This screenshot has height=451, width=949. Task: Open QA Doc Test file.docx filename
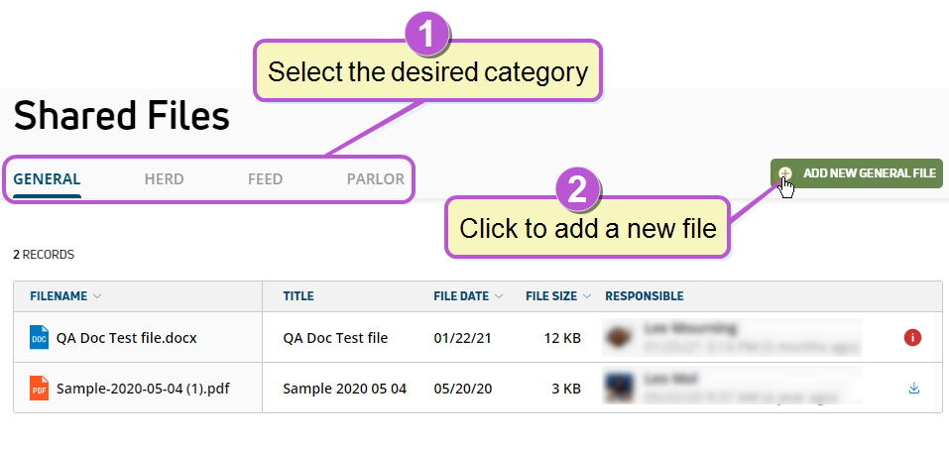pos(127,338)
